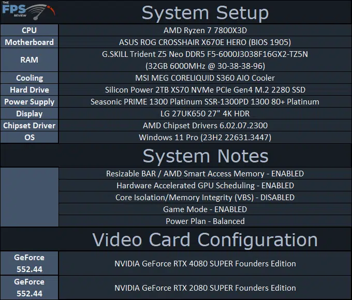This screenshot has width=352, height=300.
Task: Click the Motherboard row label
Action: coord(29,42)
